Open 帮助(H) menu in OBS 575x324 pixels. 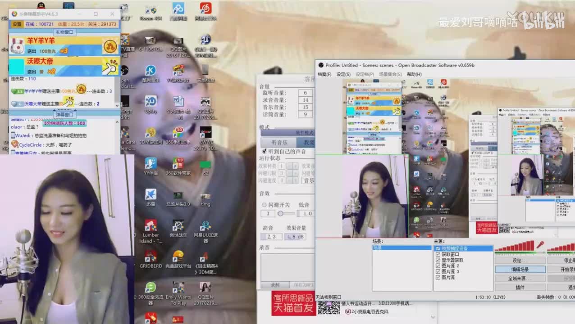click(x=414, y=74)
